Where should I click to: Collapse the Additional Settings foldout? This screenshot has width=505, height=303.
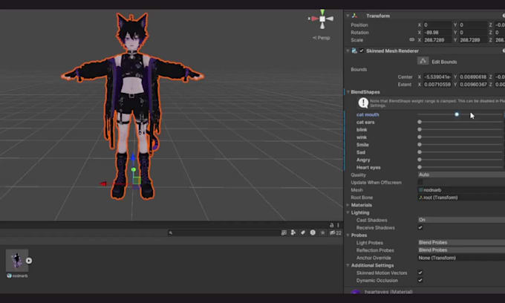pyautogui.click(x=348, y=265)
